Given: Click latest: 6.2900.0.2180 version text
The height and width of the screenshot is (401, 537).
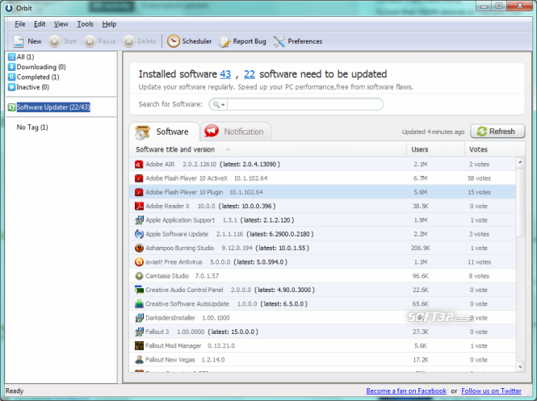Looking at the screenshot, I should click(280, 234).
